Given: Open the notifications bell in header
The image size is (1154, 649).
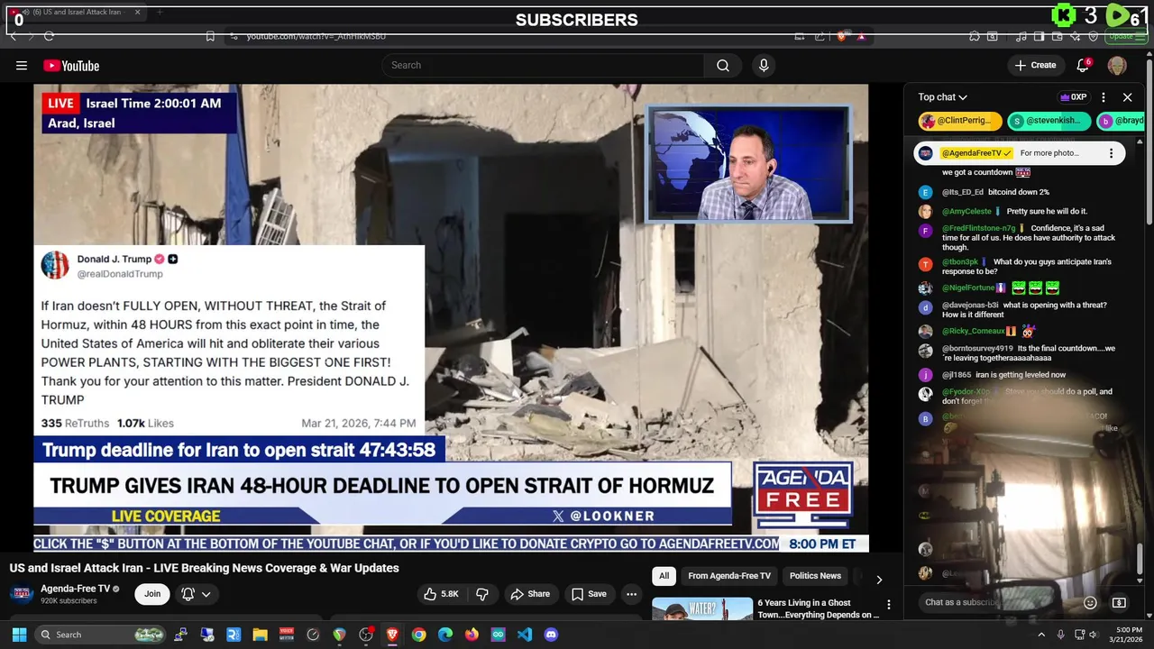Looking at the screenshot, I should tap(1084, 65).
